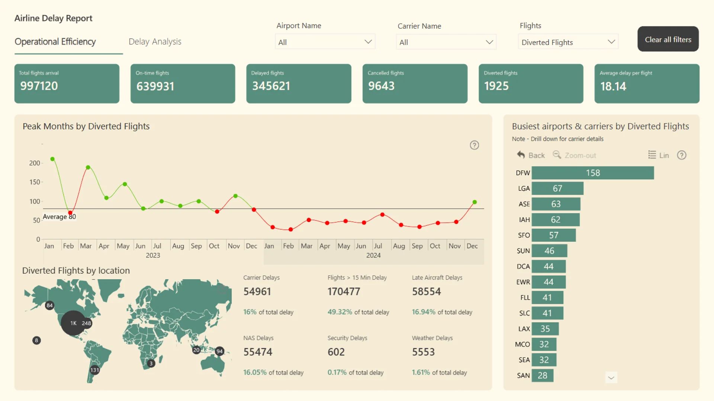This screenshot has width=714, height=401.
Task: Select the IAH bar showing 62
Action: pyautogui.click(x=556, y=220)
